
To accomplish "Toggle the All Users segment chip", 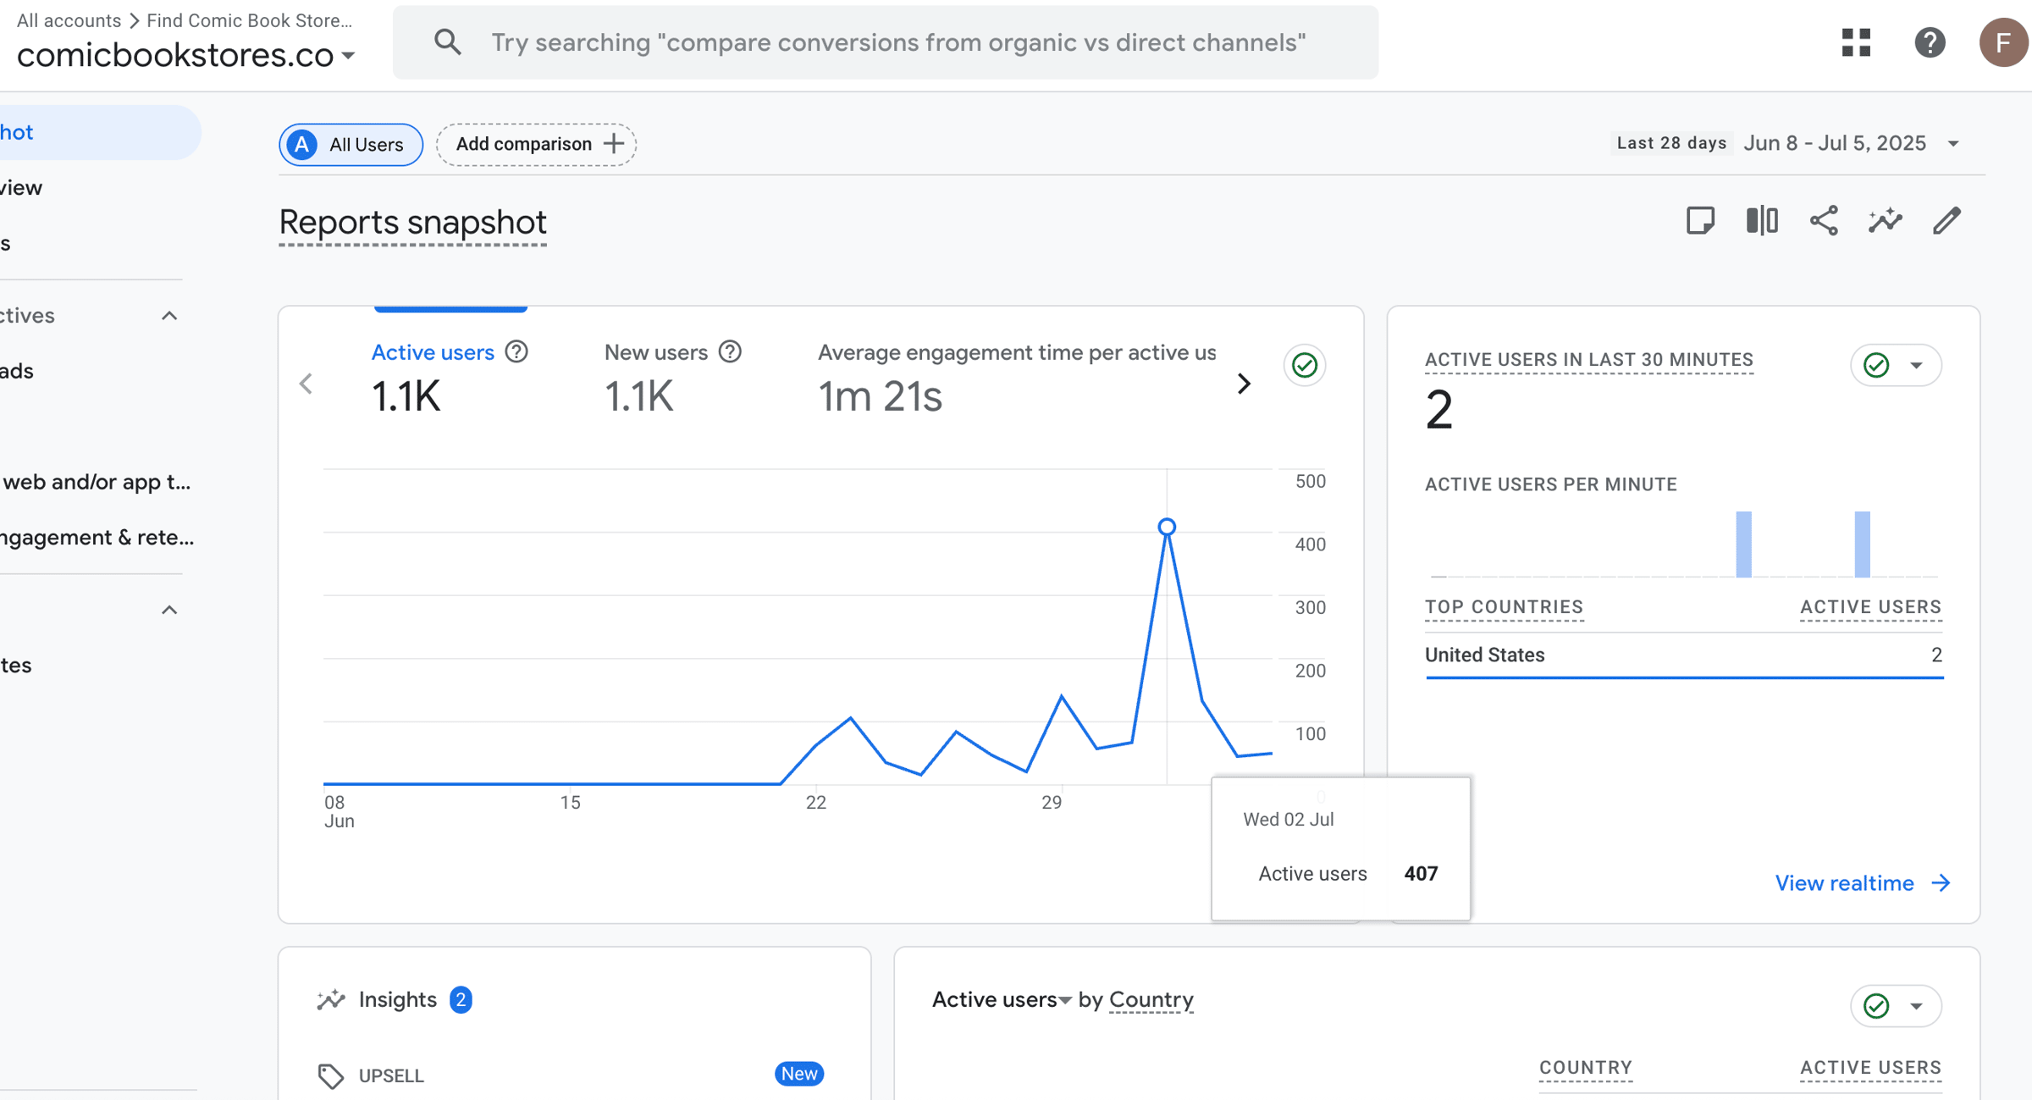I will [x=351, y=145].
